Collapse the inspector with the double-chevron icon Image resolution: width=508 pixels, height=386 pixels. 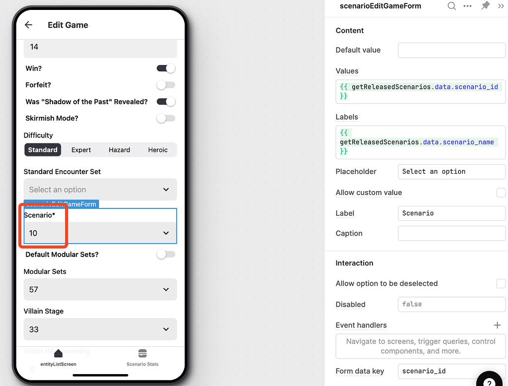[x=502, y=6]
